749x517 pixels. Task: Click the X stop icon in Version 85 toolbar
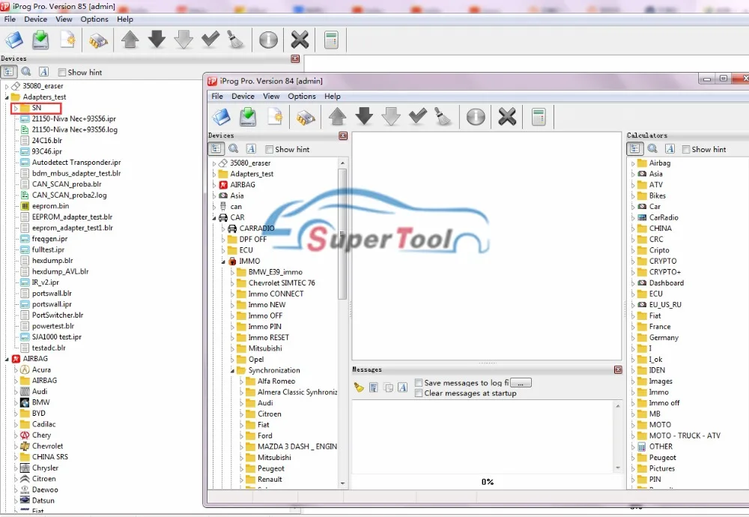point(300,40)
